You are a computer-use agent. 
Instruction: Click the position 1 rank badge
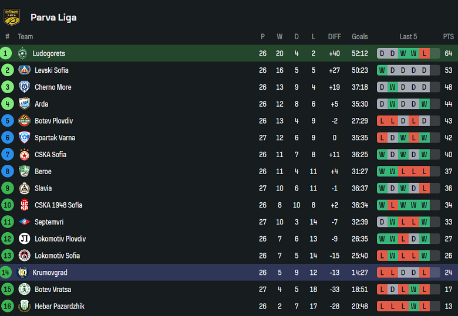coord(6,53)
